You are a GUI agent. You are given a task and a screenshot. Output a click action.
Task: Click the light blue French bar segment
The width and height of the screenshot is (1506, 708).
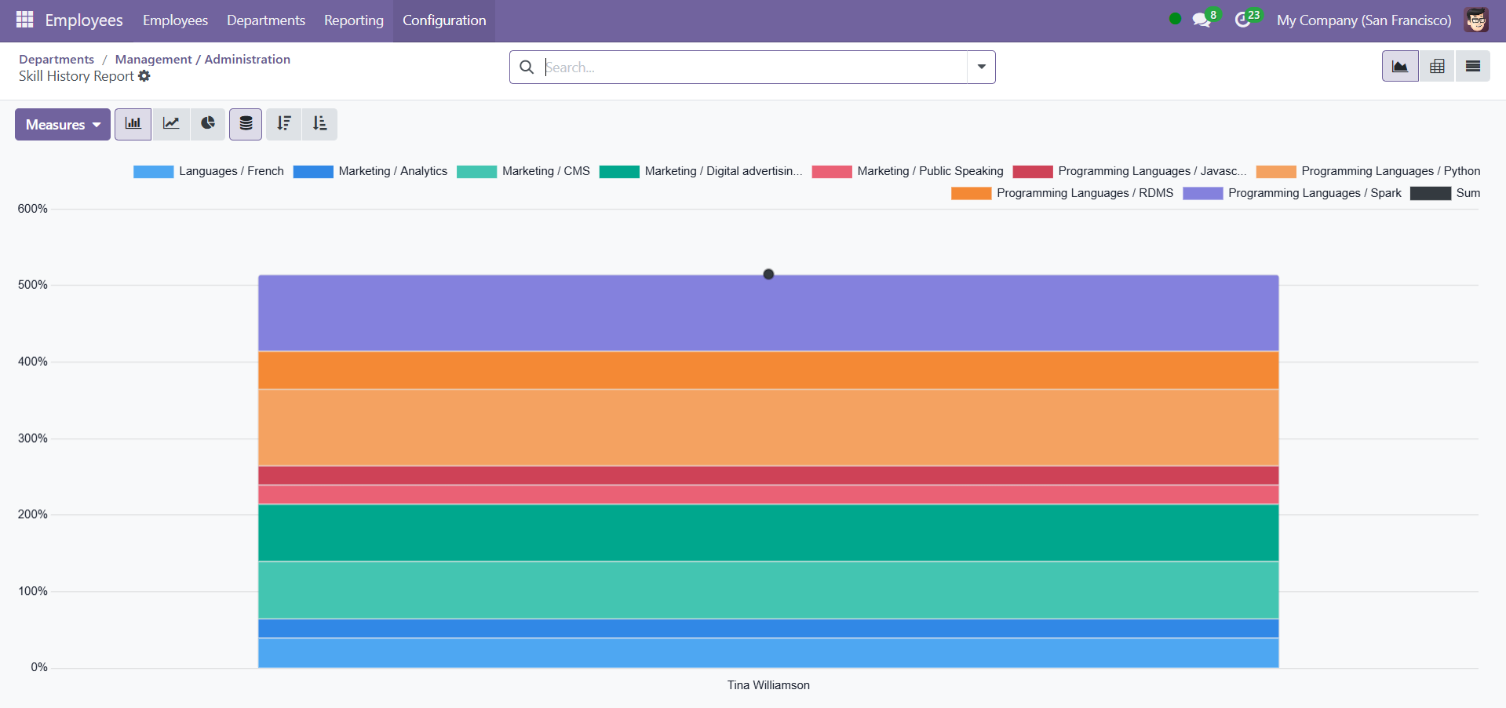click(768, 653)
